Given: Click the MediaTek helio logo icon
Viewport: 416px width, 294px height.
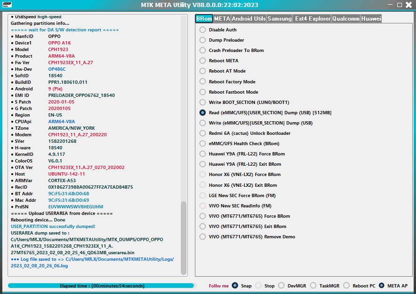Looking at the screenshot, I should click(7, 5).
